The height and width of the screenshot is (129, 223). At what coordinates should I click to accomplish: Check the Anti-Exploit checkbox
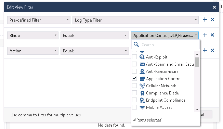tap(134, 57)
